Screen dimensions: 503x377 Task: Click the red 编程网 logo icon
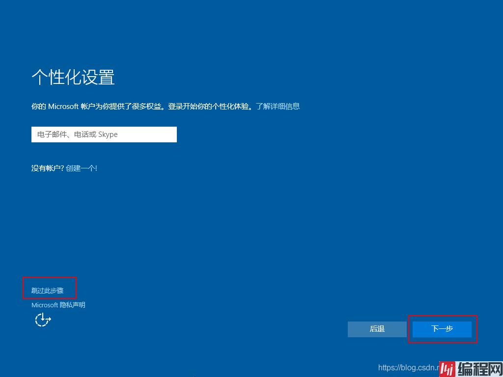(x=446, y=368)
